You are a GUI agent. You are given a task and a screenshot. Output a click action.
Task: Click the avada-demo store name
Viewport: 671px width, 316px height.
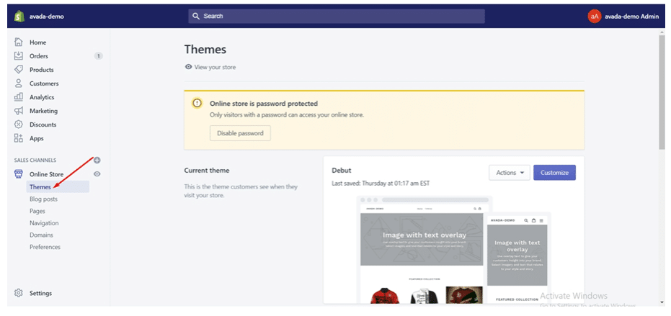tap(47, 17)
